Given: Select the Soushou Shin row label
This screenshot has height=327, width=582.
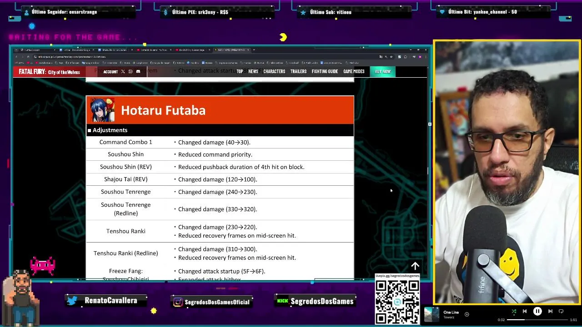Looking at the screenshot, I should (126, 154).
